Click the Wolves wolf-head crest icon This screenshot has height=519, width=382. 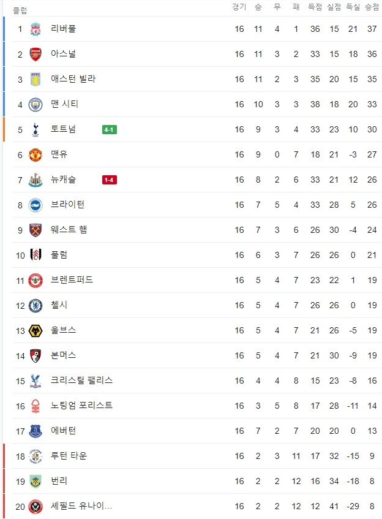36,331
